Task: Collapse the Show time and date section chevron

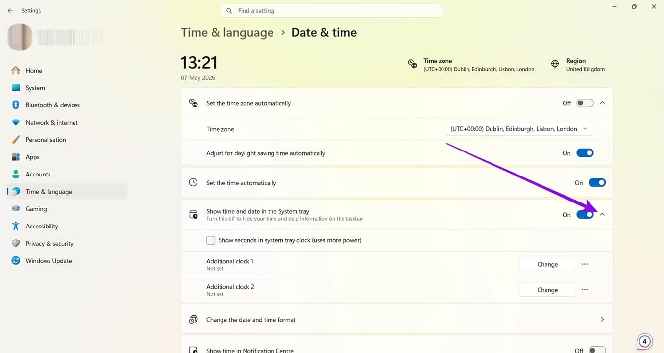Action: (602, 214)
